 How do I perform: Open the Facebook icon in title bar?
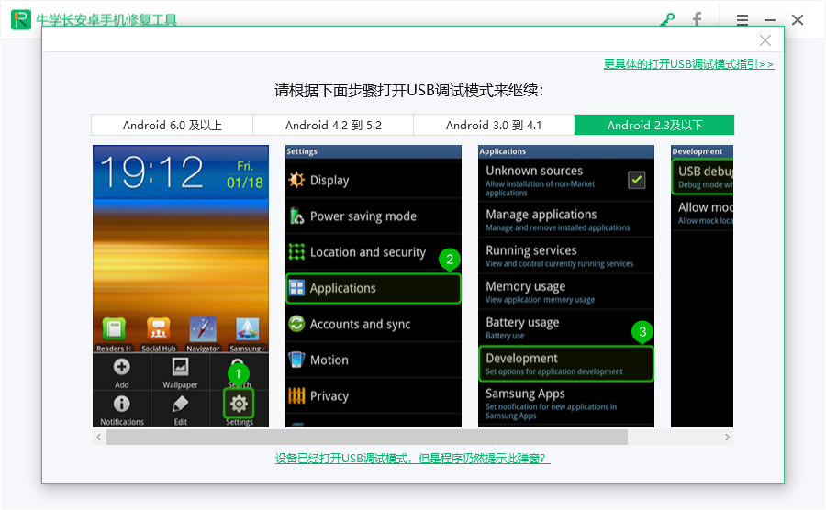[697, 20]
